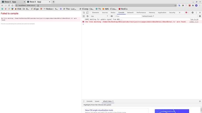Focus the console Filter input
The width and height of the screenshot is (202, 113).
tap(128, 16)
